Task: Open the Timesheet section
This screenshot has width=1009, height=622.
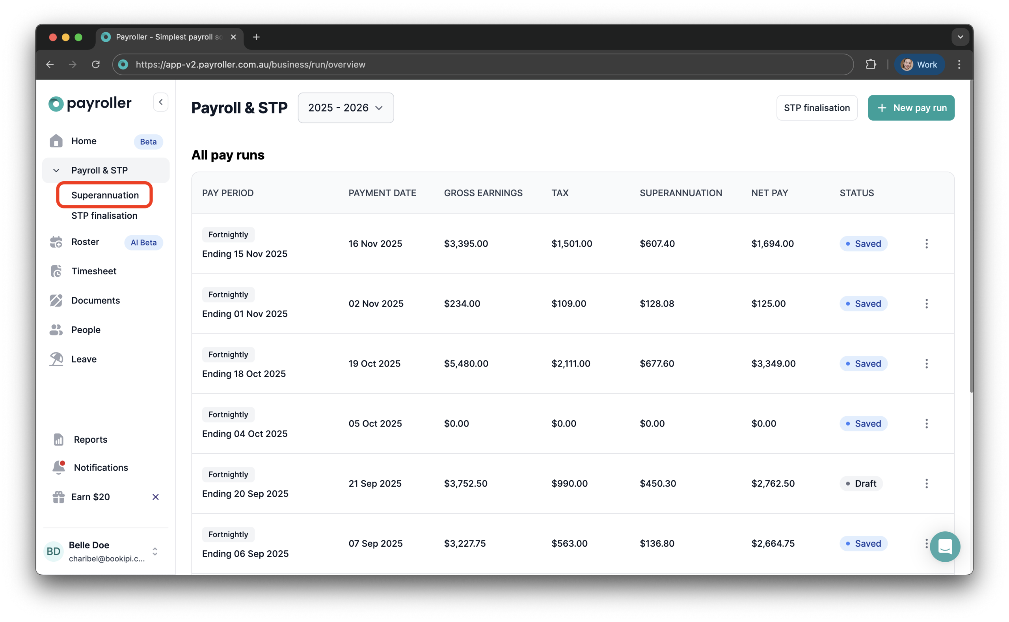Action: 94,271
